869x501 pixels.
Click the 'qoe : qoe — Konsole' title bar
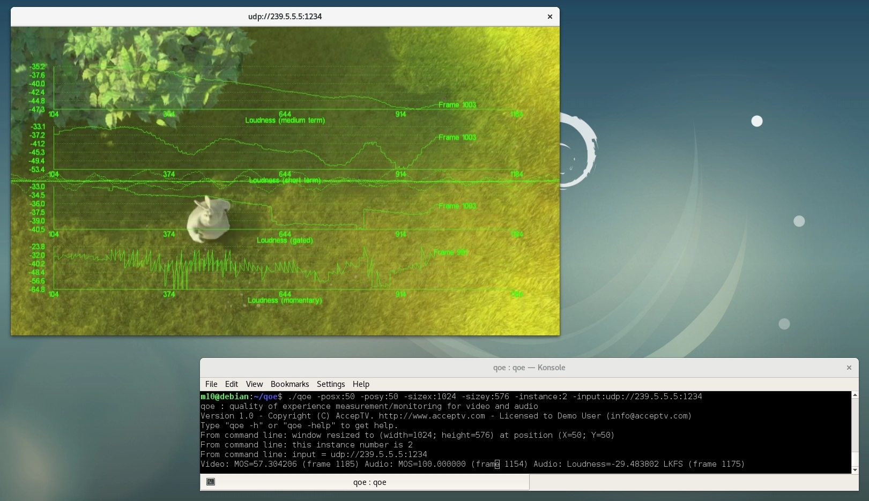tap(529, 368)
